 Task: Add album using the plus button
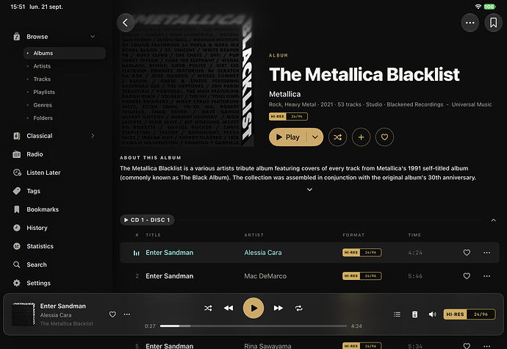pos(361,137)
